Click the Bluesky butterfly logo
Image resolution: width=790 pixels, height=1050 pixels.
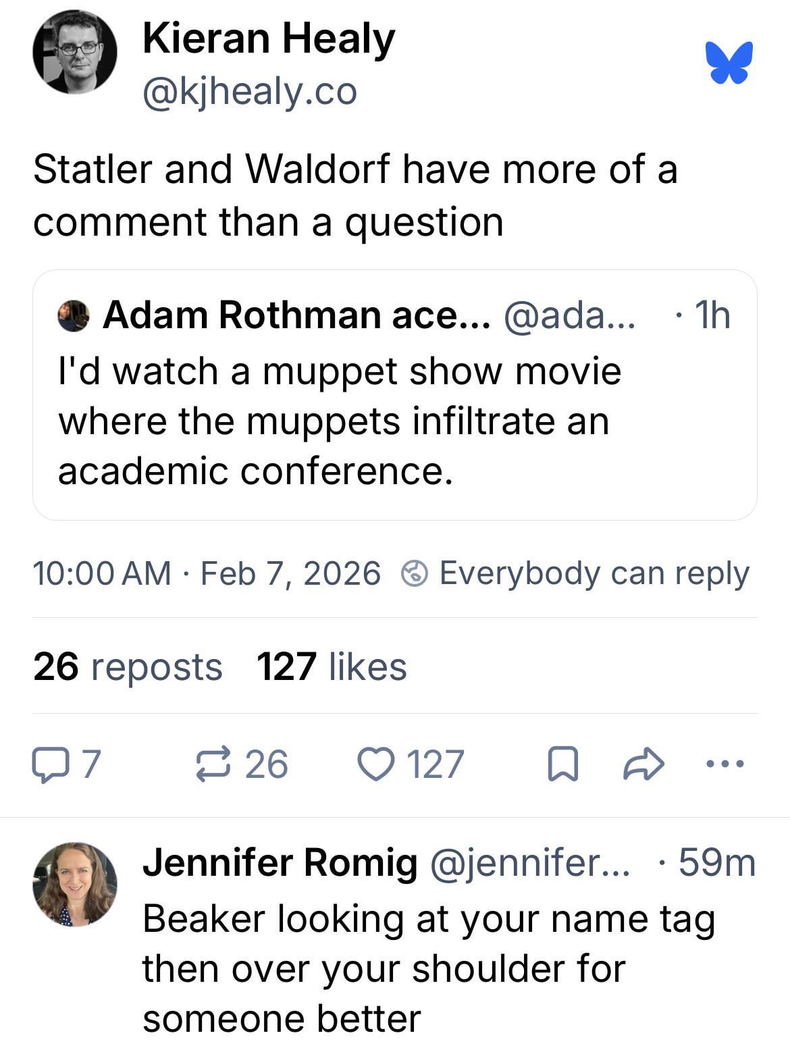tap(729, 62)
